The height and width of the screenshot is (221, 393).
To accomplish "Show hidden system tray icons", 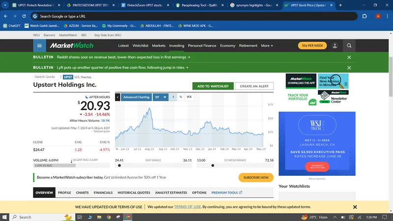I will coord(335,217).
